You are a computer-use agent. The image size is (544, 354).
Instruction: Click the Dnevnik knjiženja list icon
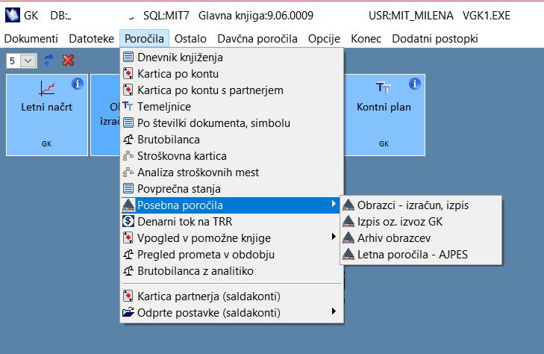click(x=128, y=57)
